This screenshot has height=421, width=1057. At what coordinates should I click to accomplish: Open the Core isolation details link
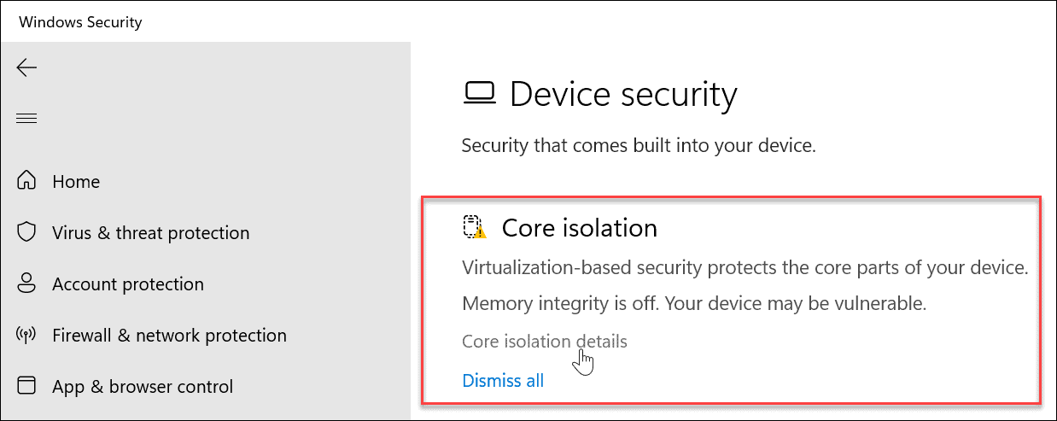pos(544,342)
